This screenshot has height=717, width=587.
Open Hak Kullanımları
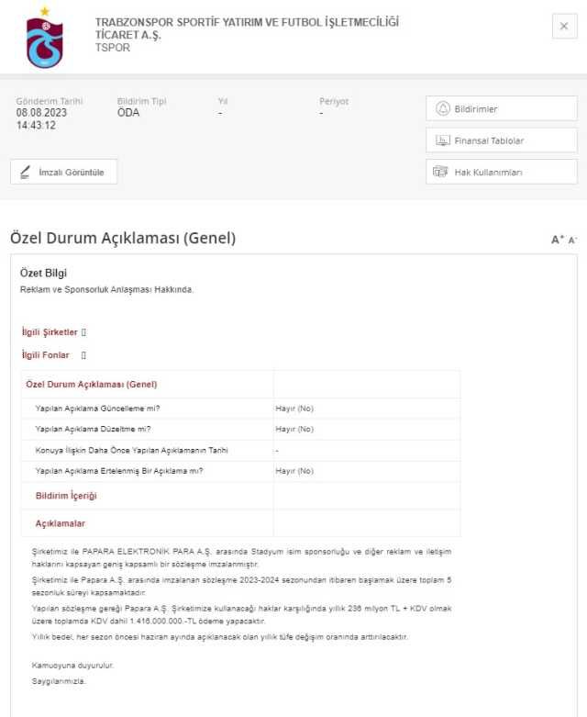[501, 172]
